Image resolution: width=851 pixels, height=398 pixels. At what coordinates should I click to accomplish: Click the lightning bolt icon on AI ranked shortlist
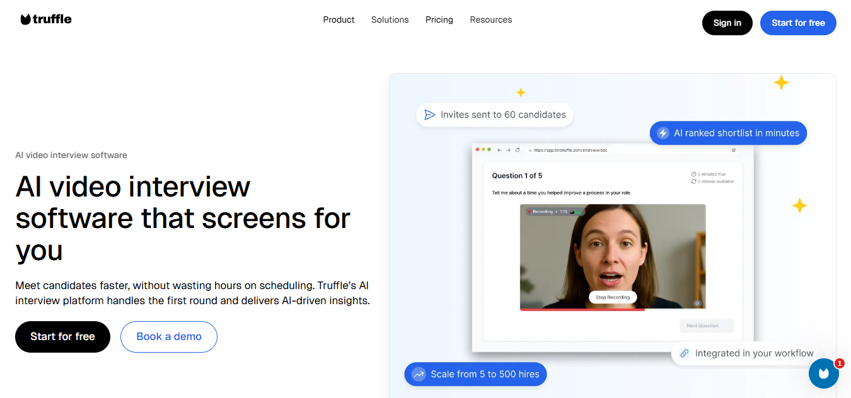[x=663, y=133]
